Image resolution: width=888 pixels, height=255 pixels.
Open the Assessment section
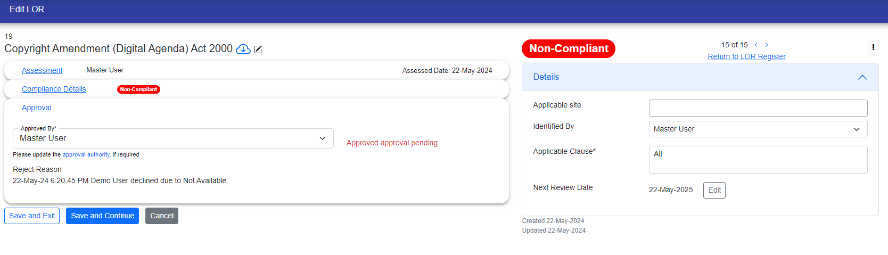(42, 70)
